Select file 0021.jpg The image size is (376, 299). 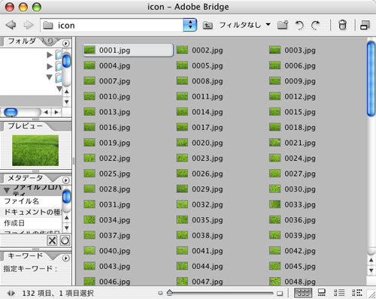pyautogui.click(x=293, y=143)
